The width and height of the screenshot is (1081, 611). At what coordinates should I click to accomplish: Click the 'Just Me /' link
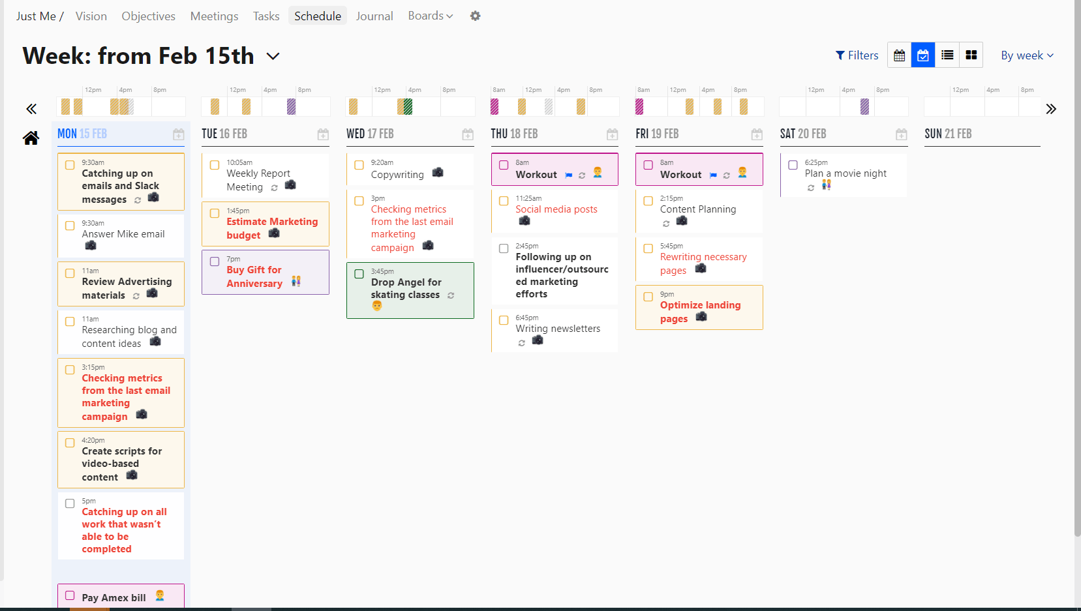coord(38,16)
